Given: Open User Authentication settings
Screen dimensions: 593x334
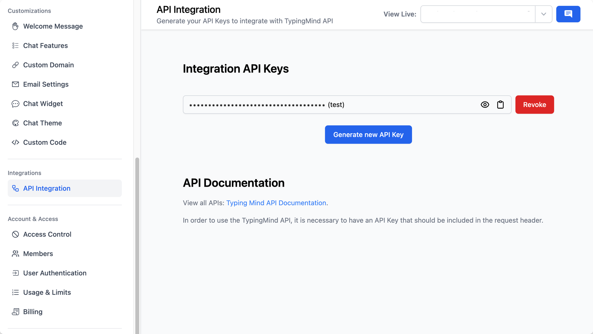Looking at the screenshot, I should pyautogui.click(x=65, y=273).
